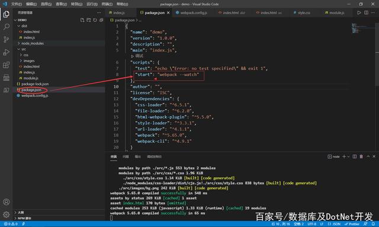Open the Source Control view
Viewport: 379px width, 227px height.
coord(7,40)
